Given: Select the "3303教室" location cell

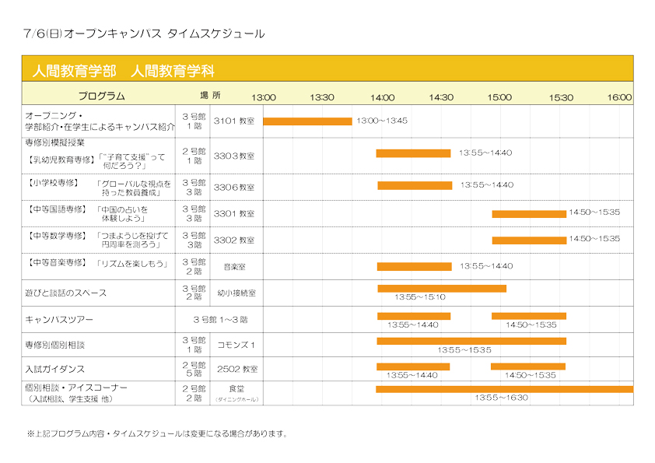Looking at the screenshot, I should [x=234, y=156].
